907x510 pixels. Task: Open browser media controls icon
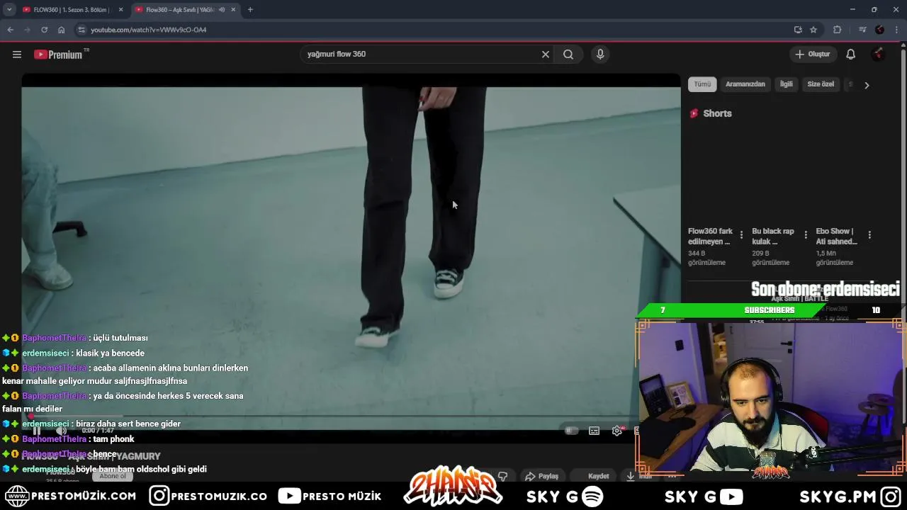point(862,30)
